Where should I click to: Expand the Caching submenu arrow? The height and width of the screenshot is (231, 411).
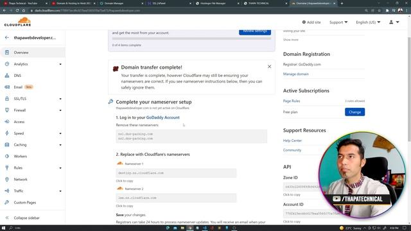pyautogui.click(x=60, y=145)
